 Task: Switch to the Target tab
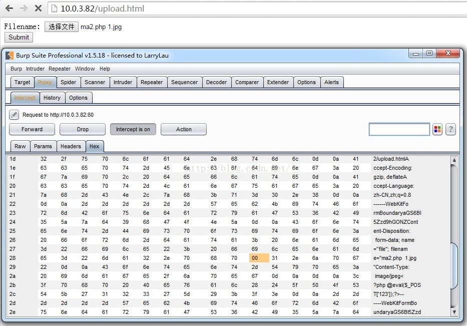23,82
